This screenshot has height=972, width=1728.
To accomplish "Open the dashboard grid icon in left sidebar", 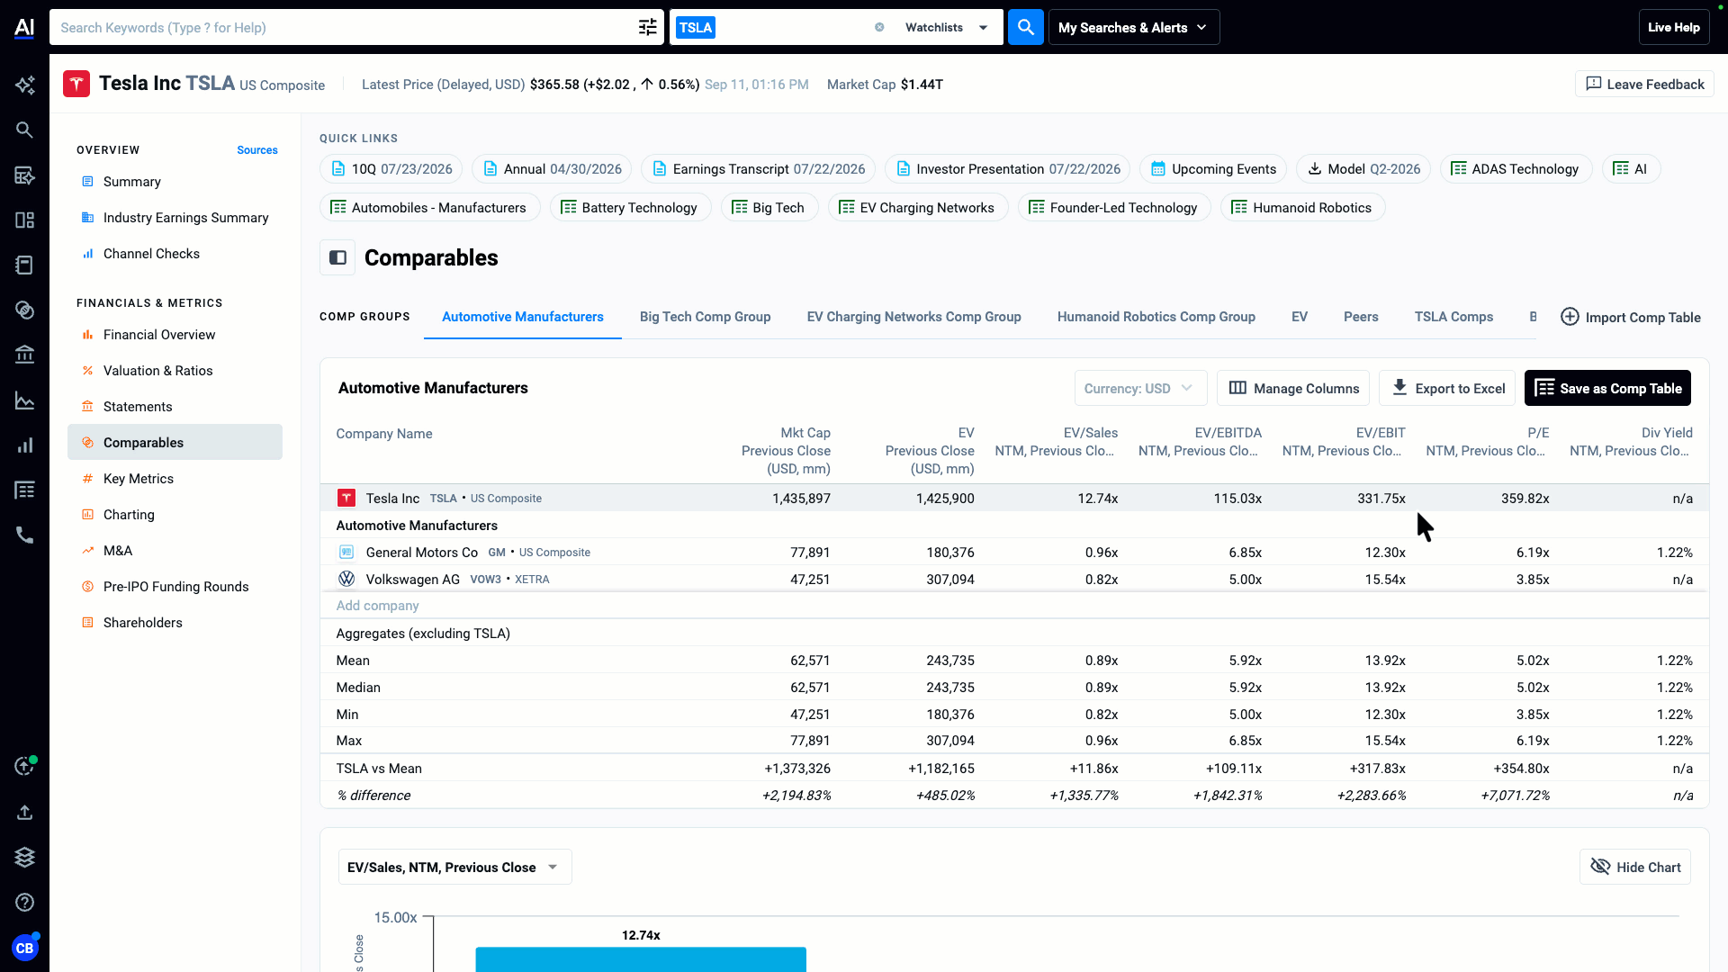I will point(24,220).
